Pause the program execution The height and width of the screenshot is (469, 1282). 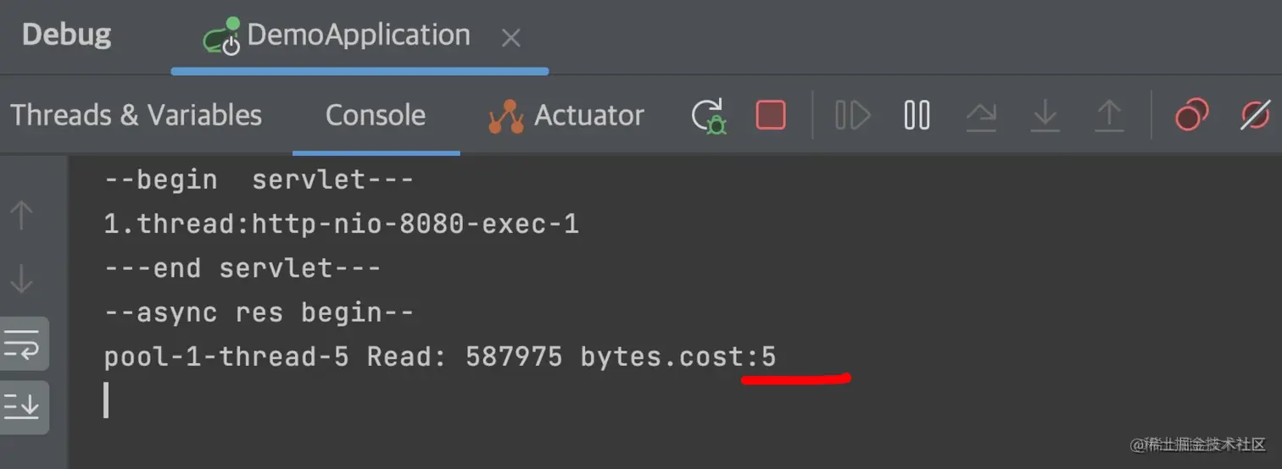coord(917,115)
